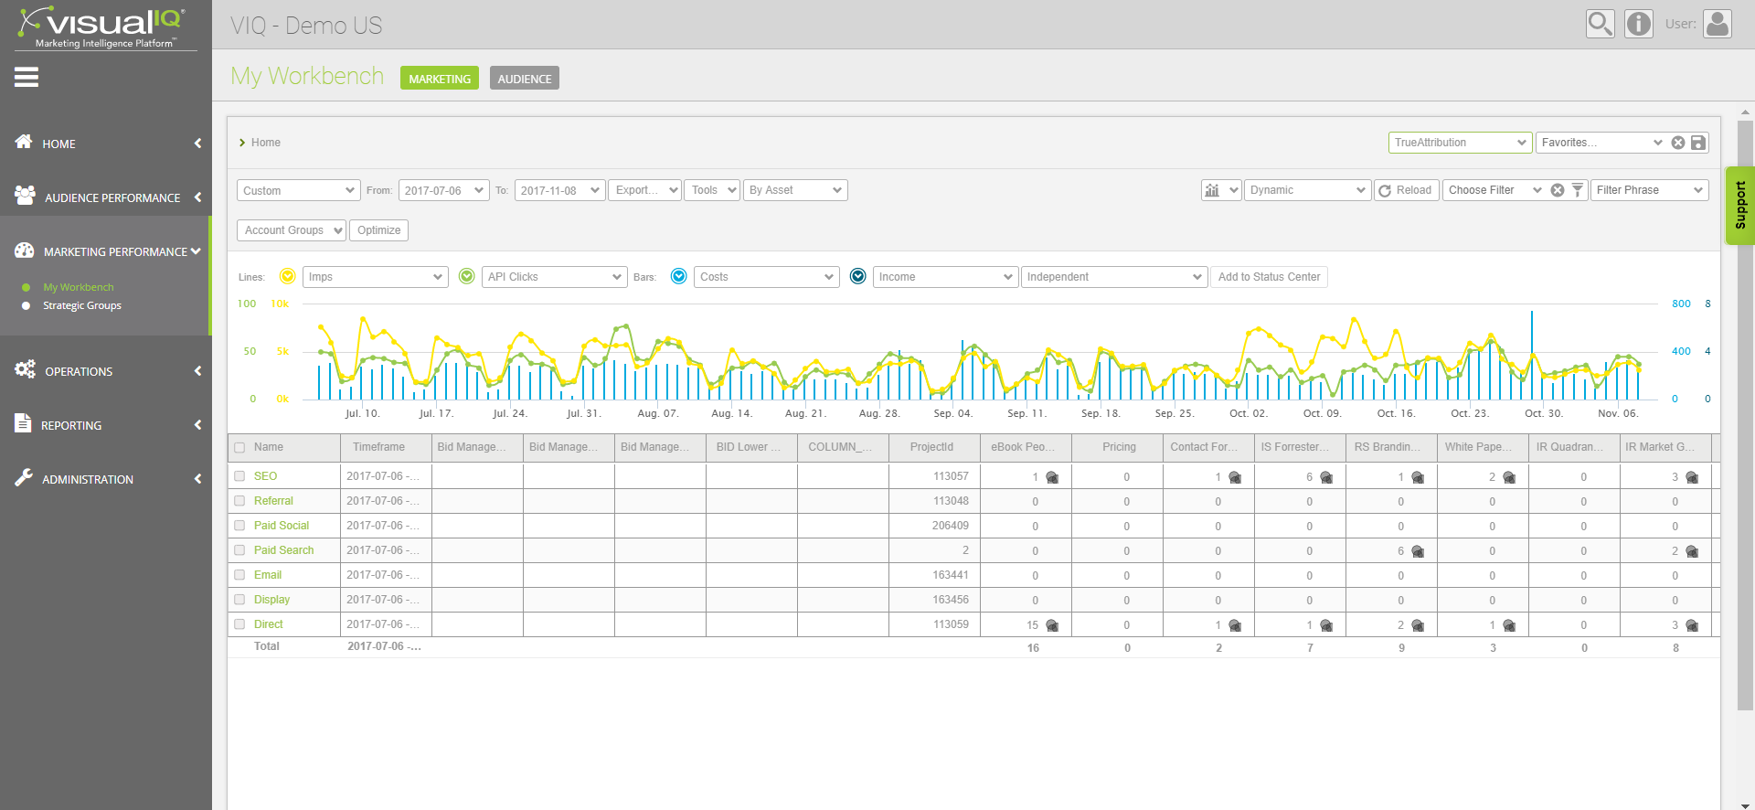Image resolution: width=1755 pixels, height=810 pixels.
Task: Click the icon beside IR Market value in SEO row
Action: [x=1692, y=477]
